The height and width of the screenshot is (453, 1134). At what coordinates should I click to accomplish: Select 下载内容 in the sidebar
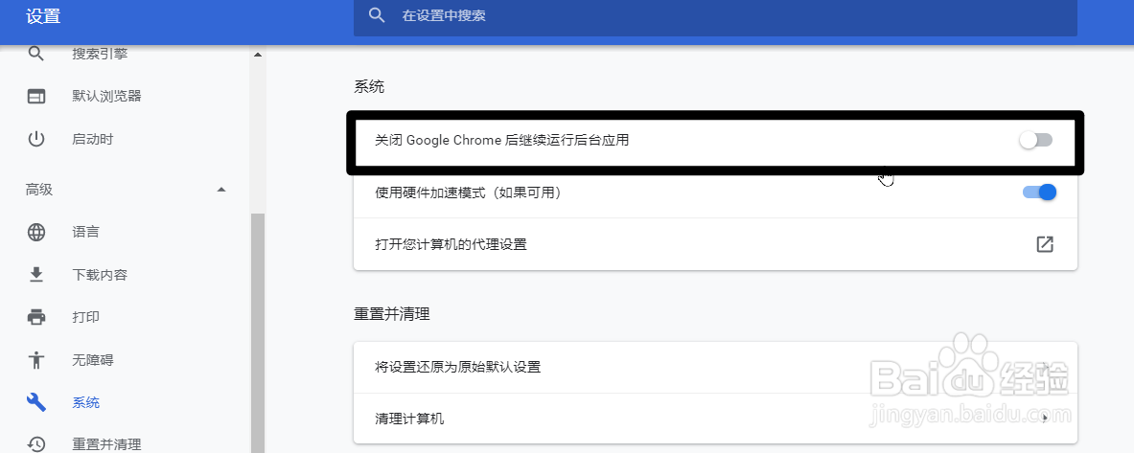(100, 275)
